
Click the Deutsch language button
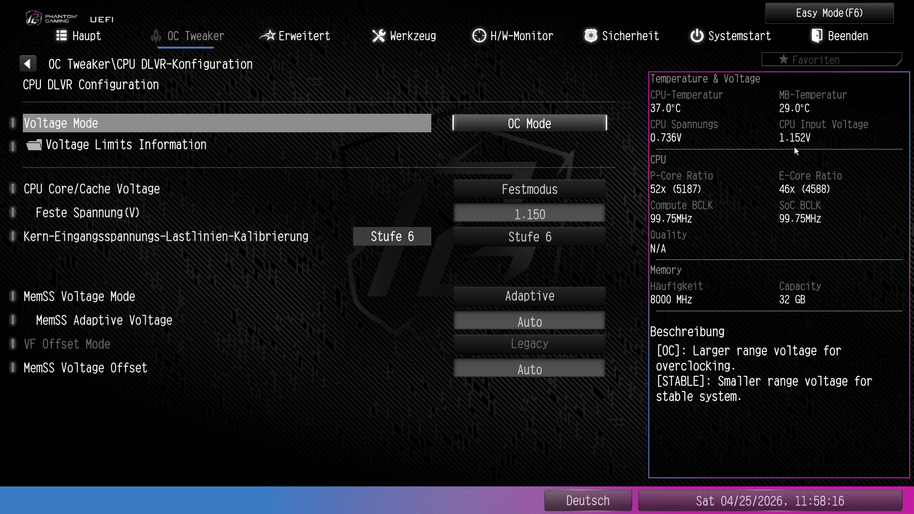coord(588,501)
